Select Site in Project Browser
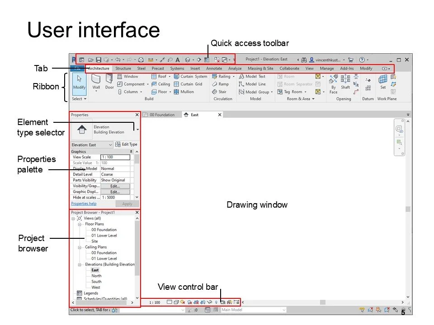The height and width of the screenshot is (325, 434). pos(94,241)
